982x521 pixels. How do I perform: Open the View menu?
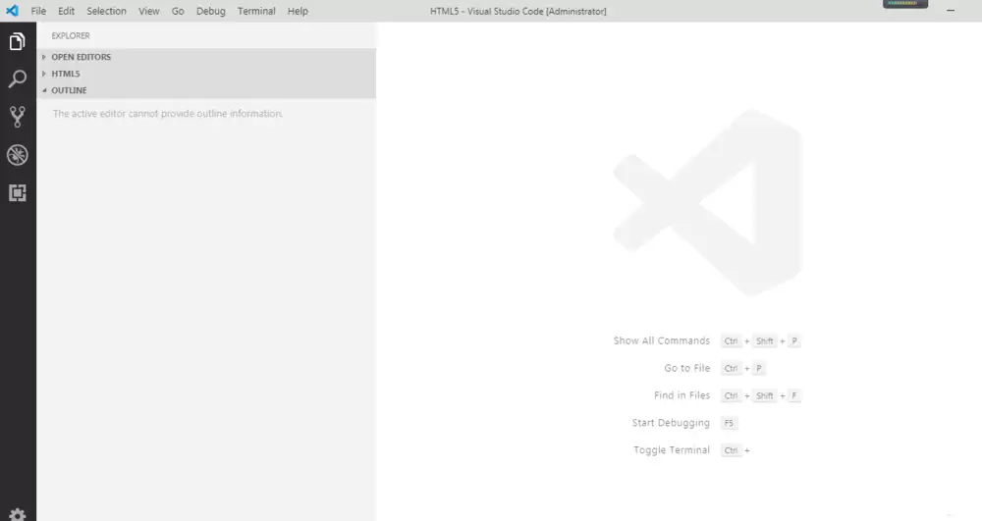pyautogui.click(x=148, y=11)
